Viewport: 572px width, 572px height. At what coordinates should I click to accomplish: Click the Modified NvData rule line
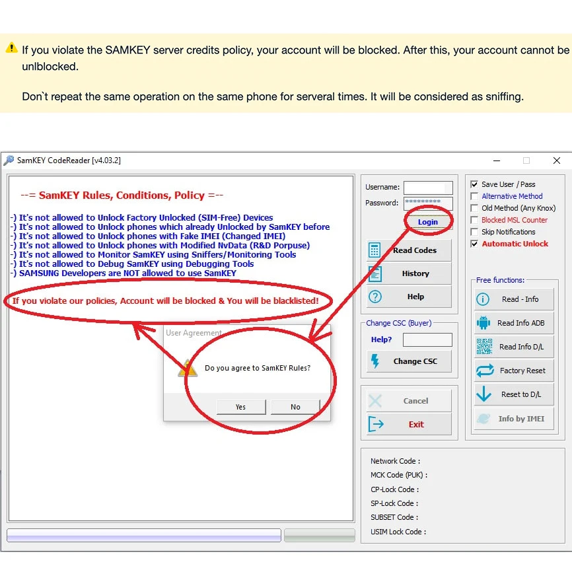pyautogui.click(x=160, y=246)
